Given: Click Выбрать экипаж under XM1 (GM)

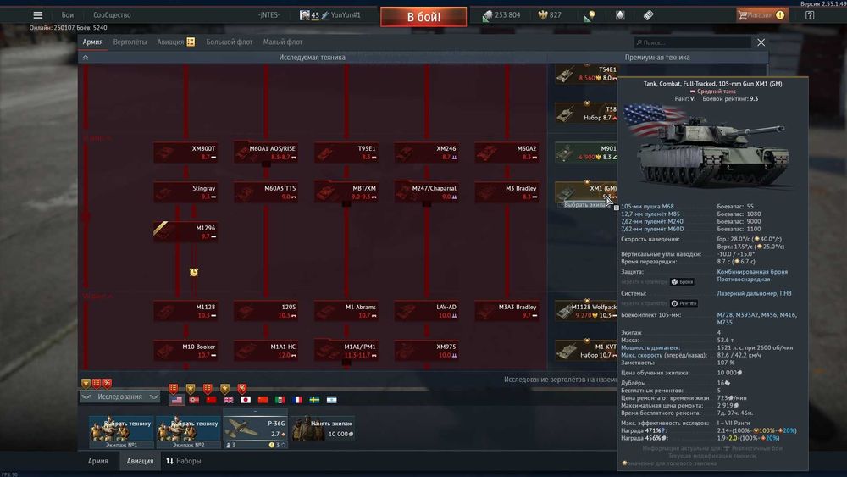Looking at the screenshot, I should pos(586,205).
